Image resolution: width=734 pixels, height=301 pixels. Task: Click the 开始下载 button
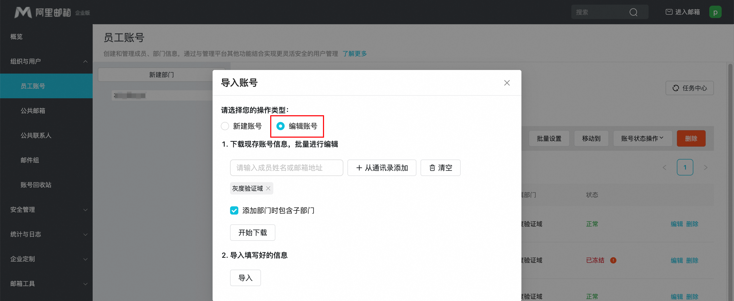coord(252,233)
